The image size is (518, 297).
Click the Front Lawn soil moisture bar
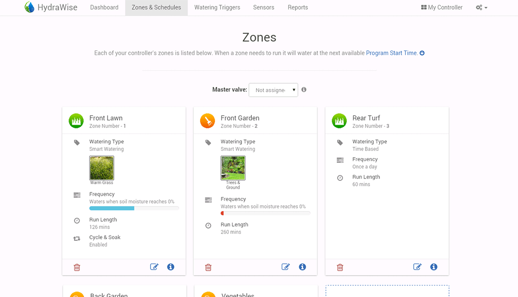pyautogui.click(x=134, y=208)
